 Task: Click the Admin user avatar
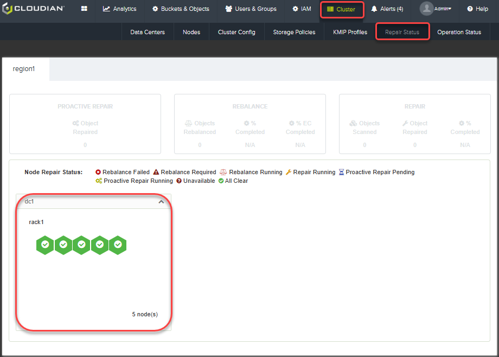426,9
